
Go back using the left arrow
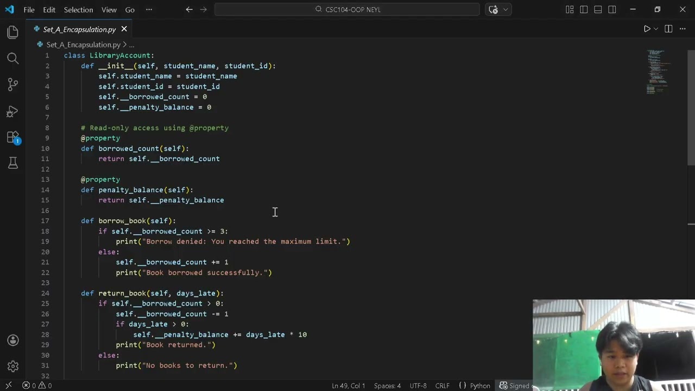click(189, 9)
